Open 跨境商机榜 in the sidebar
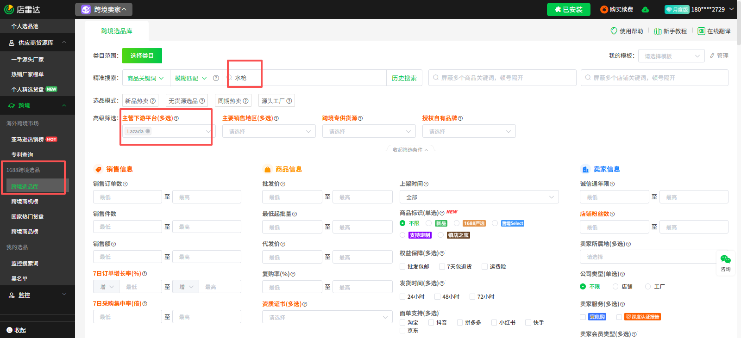 [x=25, y=202]
